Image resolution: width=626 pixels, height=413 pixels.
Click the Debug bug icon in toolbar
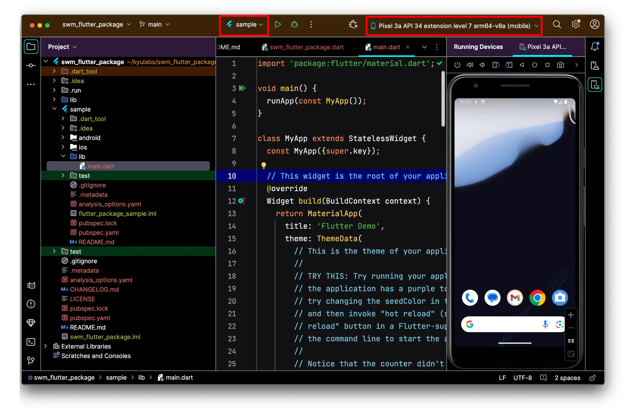point(294,24)
